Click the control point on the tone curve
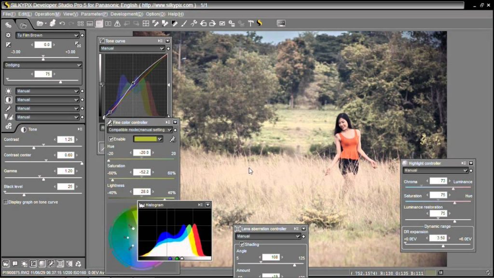 [x=133, y=83]
